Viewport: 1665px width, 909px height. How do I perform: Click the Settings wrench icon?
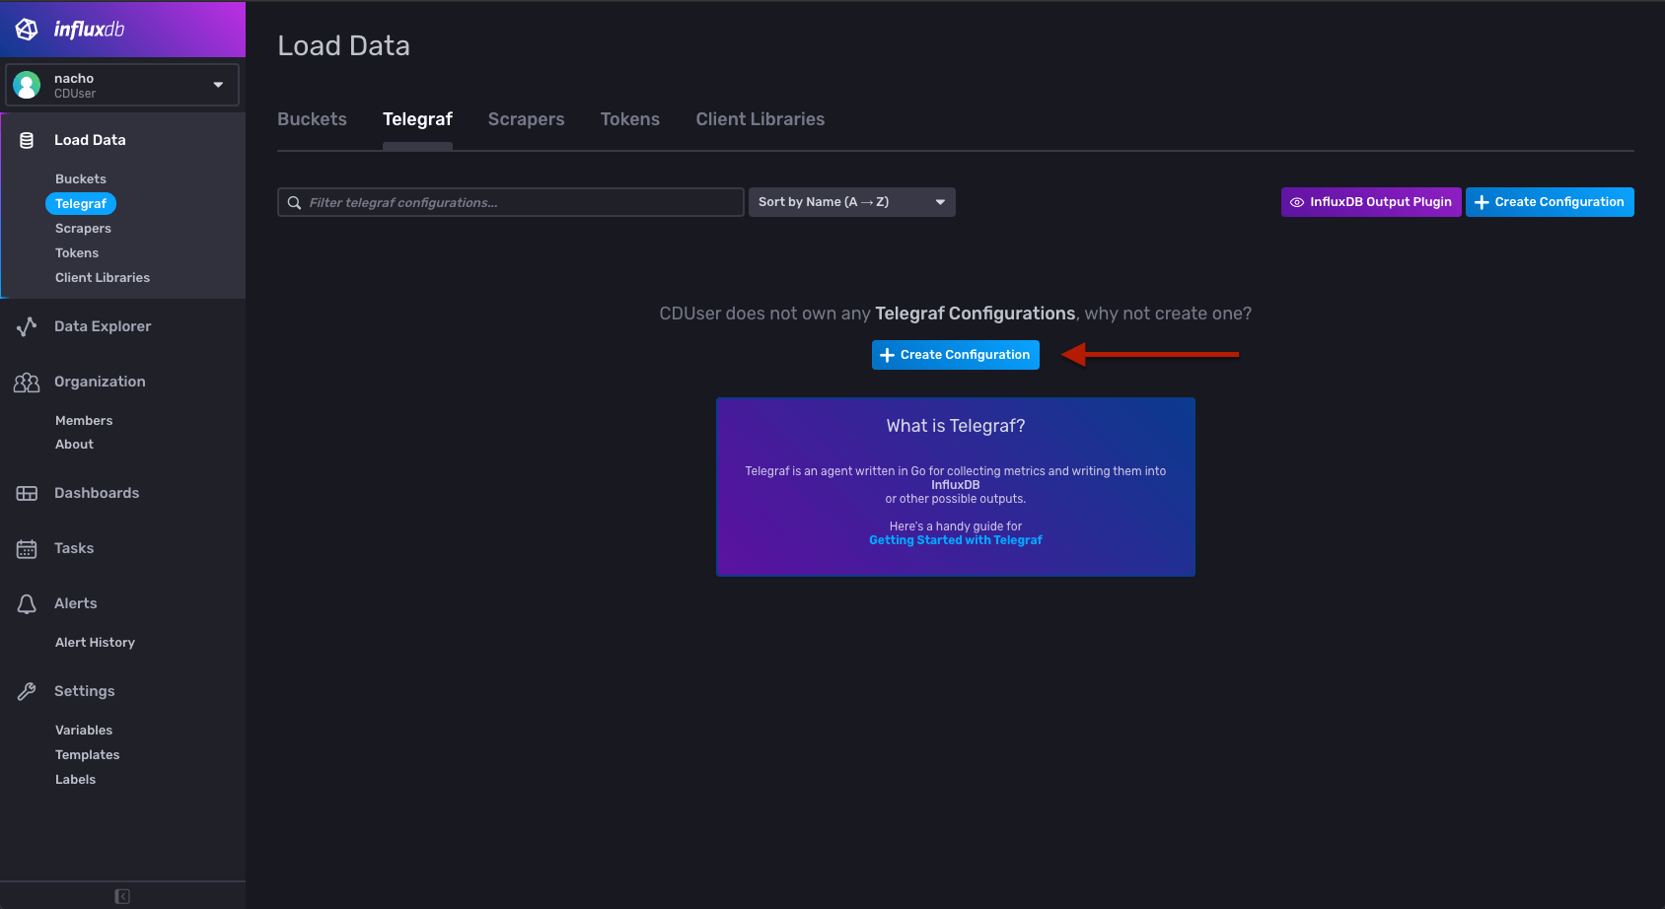(x=27, y=691)
